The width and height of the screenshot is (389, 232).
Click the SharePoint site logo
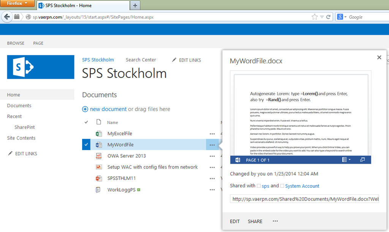40,67
